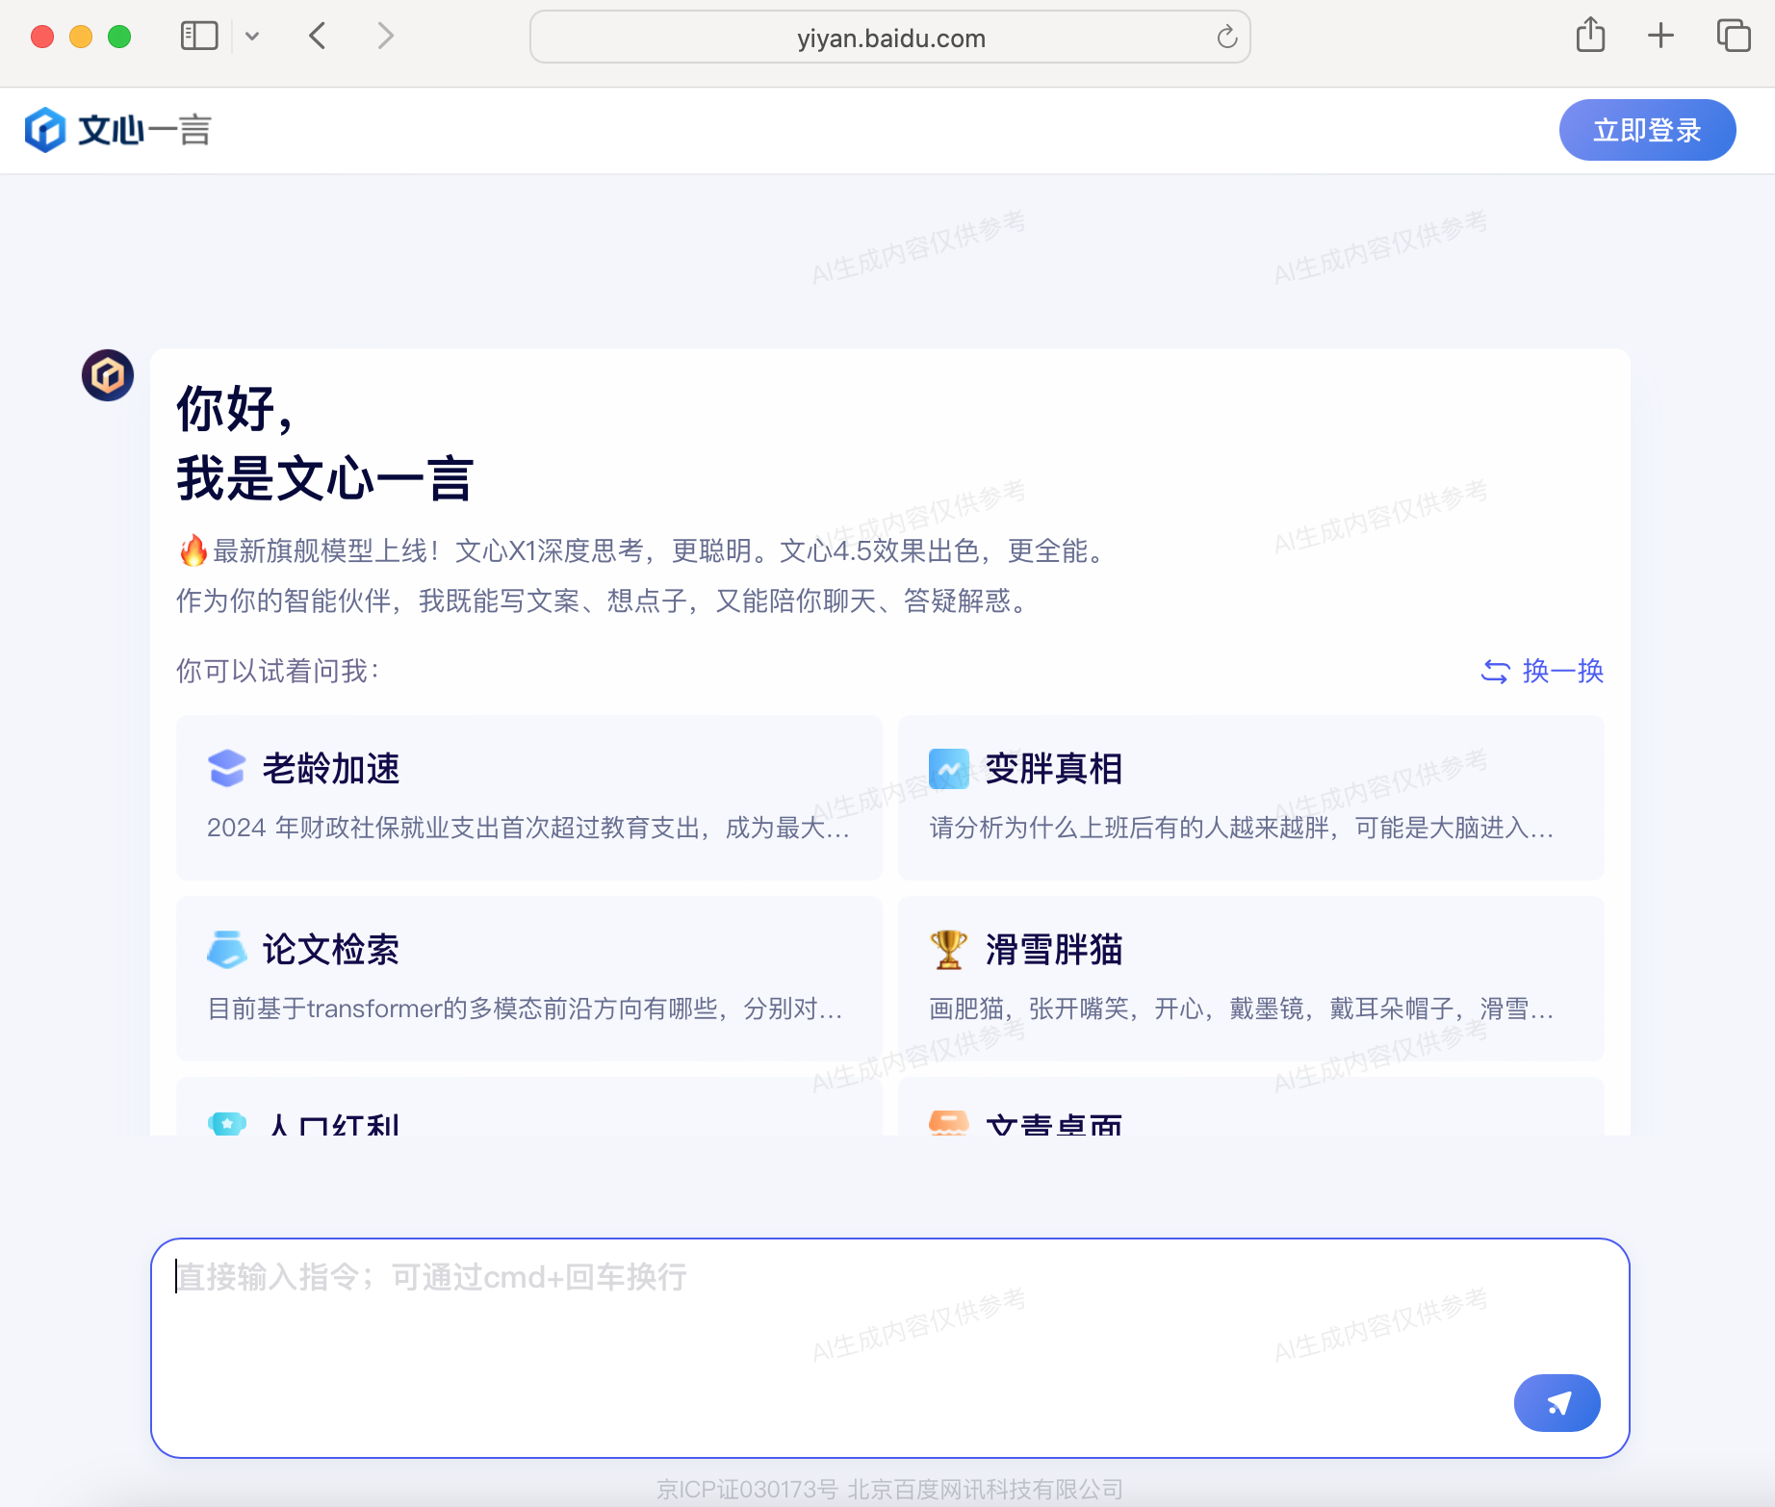Click the 你可以试着问我 prompt text
The image size is (1775, 1507).
278,671
